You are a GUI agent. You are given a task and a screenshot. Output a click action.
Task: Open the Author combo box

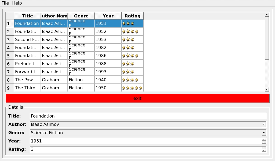point(264,125)
